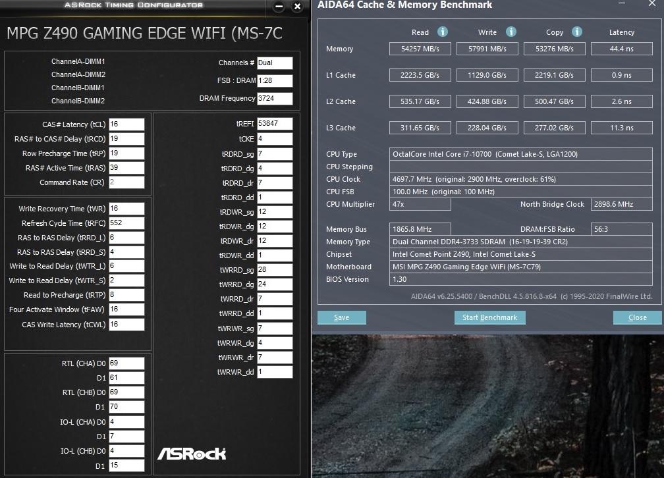Select the Four Activate Window (tFAW) field
Screen dimensions: 664x478
pyautogui.click(x=126, y=309)
